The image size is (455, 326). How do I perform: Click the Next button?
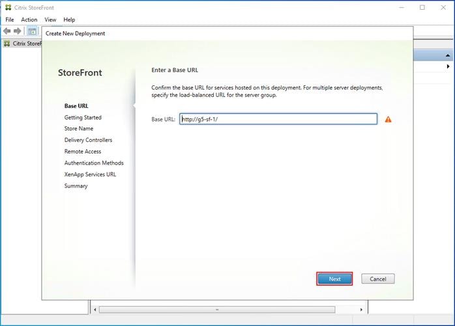tap(334, 278)
